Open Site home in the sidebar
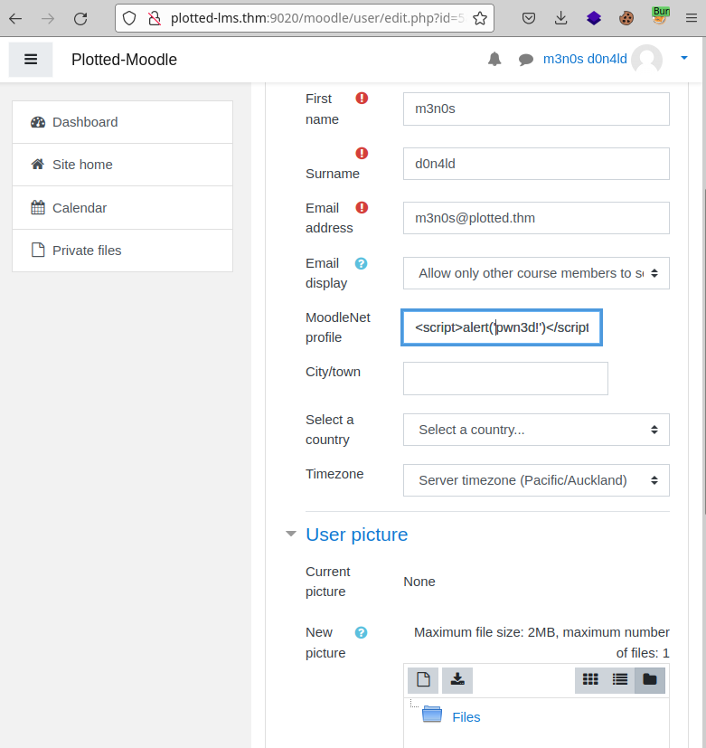 pos(123,165)
